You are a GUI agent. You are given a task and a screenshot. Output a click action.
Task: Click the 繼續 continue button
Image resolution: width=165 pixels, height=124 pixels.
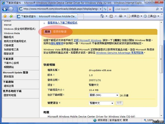(x=47, y=32)
